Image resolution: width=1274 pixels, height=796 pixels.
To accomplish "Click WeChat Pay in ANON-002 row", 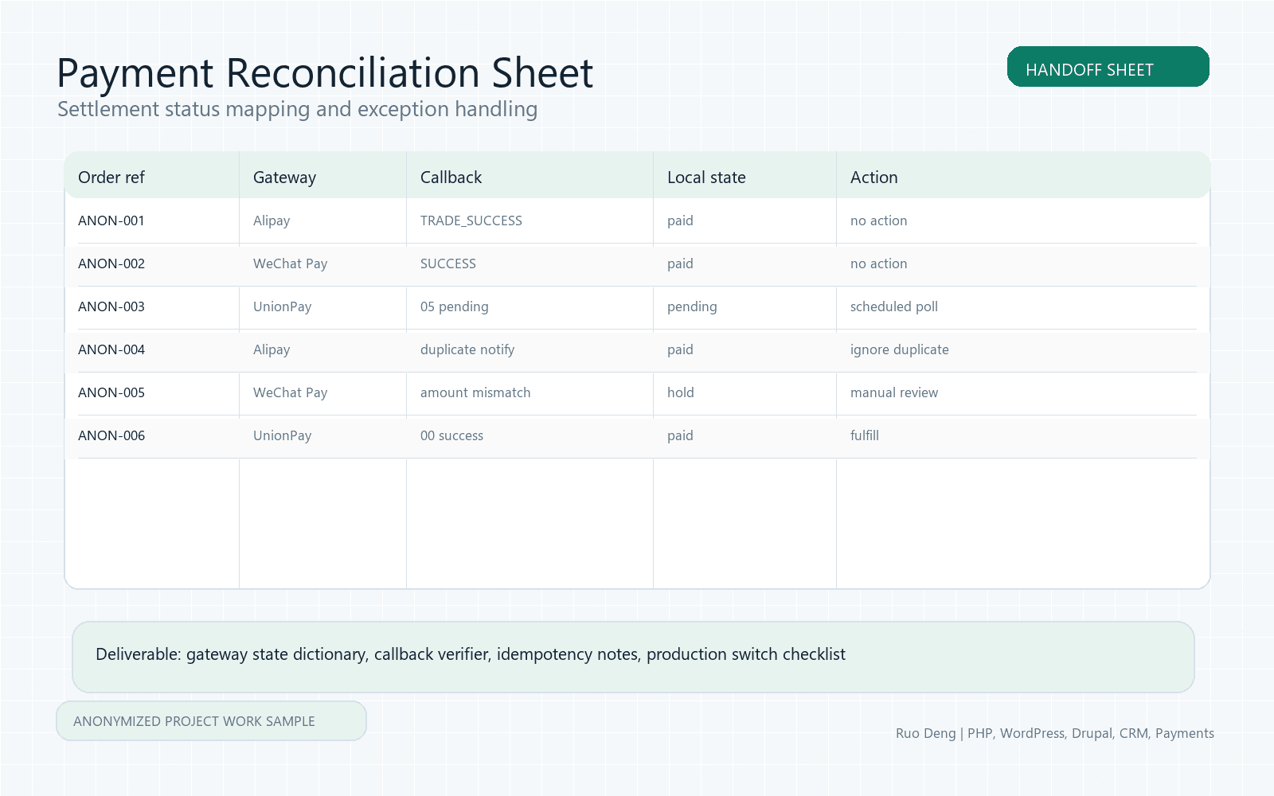I will (x=290, y=264).
